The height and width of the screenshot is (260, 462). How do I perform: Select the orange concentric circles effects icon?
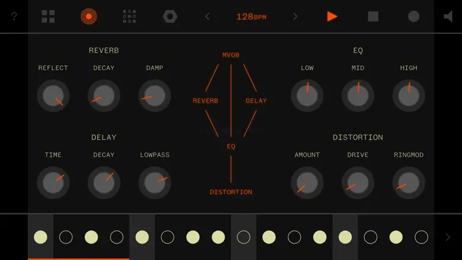click(x=89, y=17)
